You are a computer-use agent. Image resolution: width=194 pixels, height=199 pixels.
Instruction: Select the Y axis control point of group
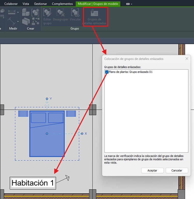click(x=47, y=99)
